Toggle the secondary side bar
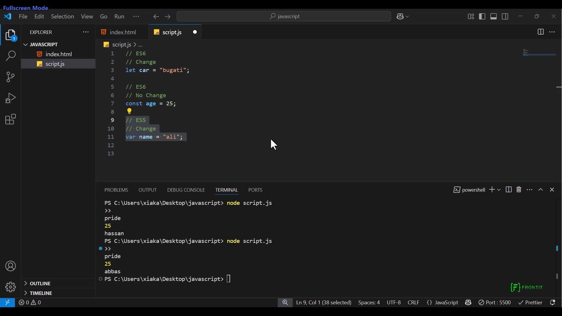The height and width of the screenshot is (316, 562). click(506, 16)
